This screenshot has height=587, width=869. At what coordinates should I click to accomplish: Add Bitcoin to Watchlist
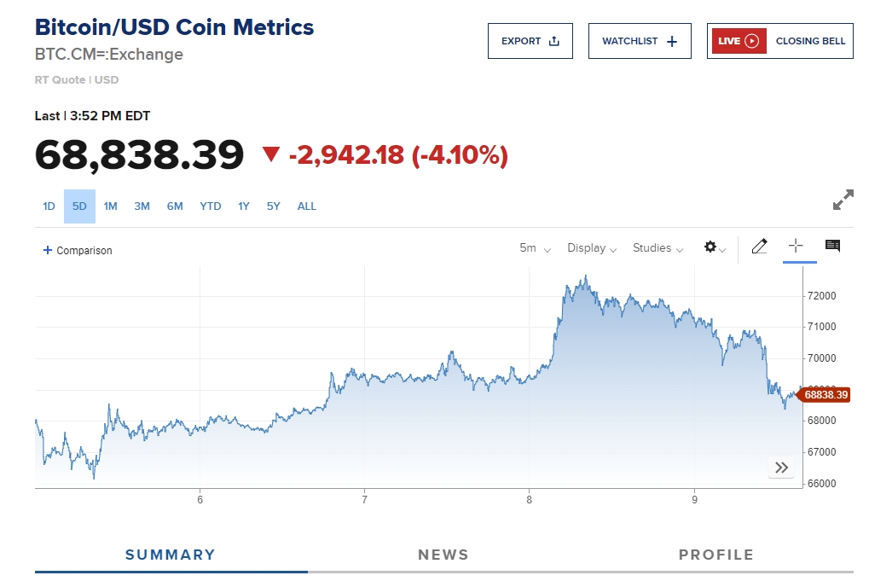639,41
